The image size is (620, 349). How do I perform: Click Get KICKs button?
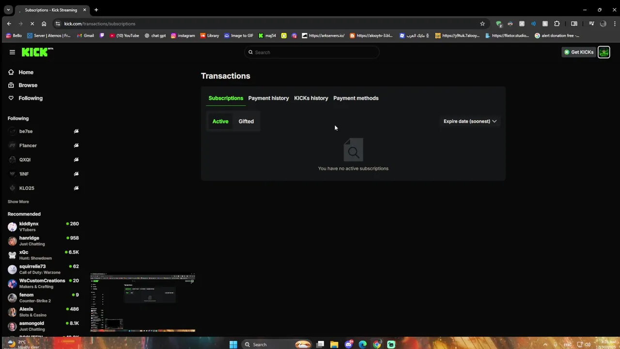tap(579, 52)
